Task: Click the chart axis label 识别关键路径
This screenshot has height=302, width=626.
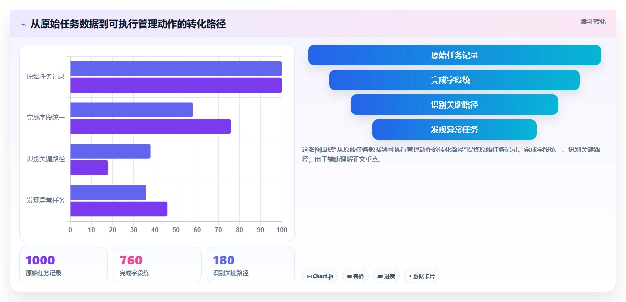Action: (x=46, y=159)
